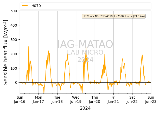Click the x-axis label 'Sun Jun-16'

coord(20,99)
